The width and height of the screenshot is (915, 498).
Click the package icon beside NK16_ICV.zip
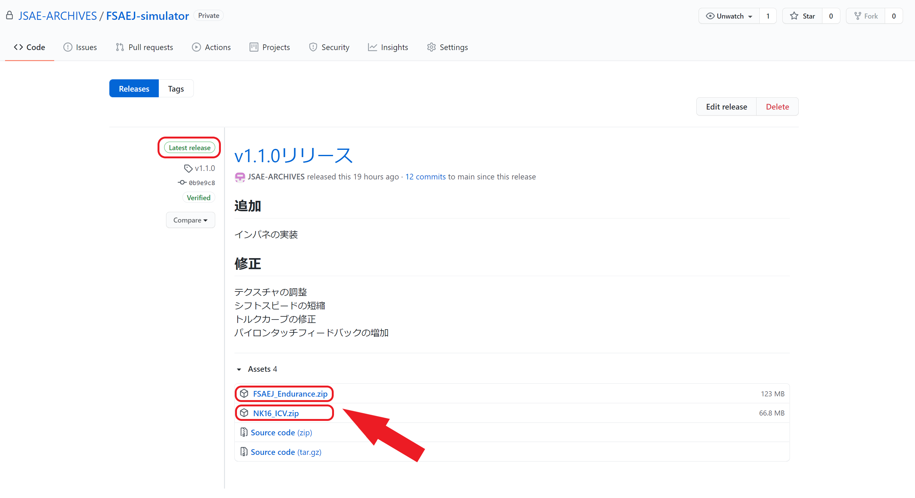[244, 413]
